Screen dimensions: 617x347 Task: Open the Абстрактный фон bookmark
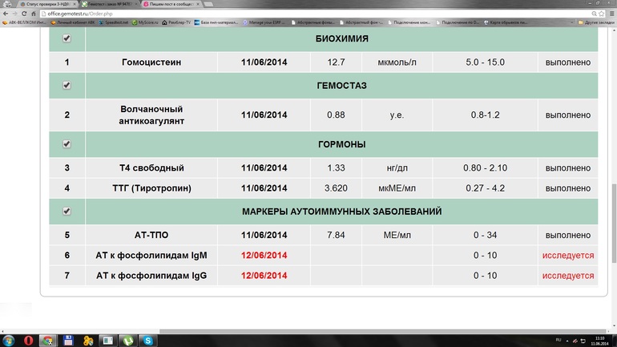(361, 22)
